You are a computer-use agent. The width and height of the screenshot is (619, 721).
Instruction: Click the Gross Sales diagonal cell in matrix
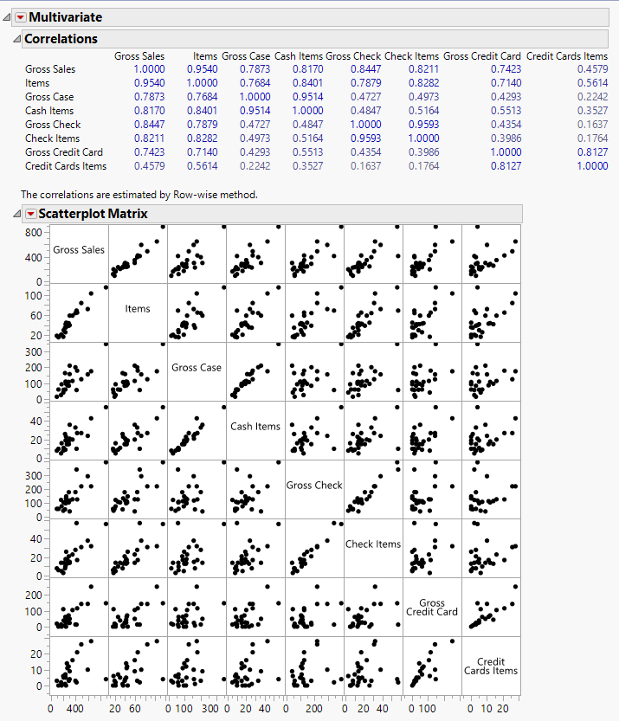point(79,254)
